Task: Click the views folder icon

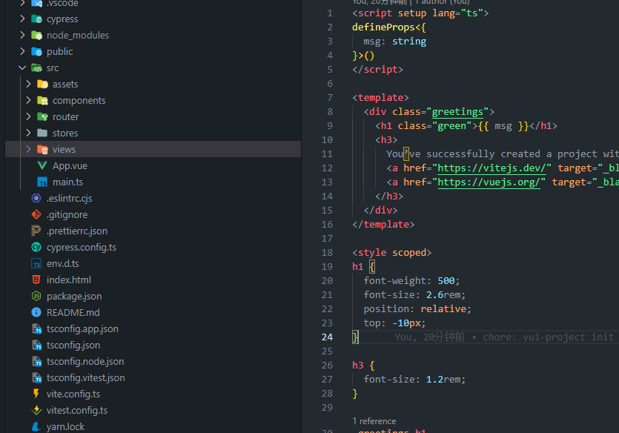Action: click(x=43, y=150)
